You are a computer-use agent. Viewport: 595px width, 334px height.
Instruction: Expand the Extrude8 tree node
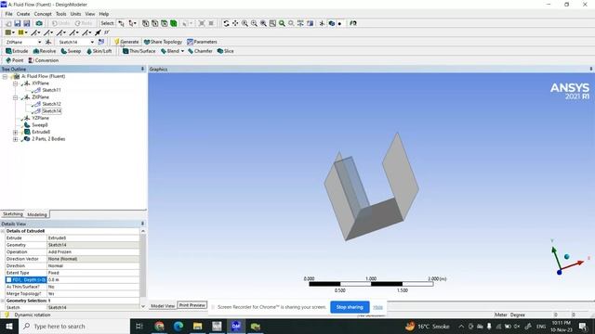pos(15,132)
